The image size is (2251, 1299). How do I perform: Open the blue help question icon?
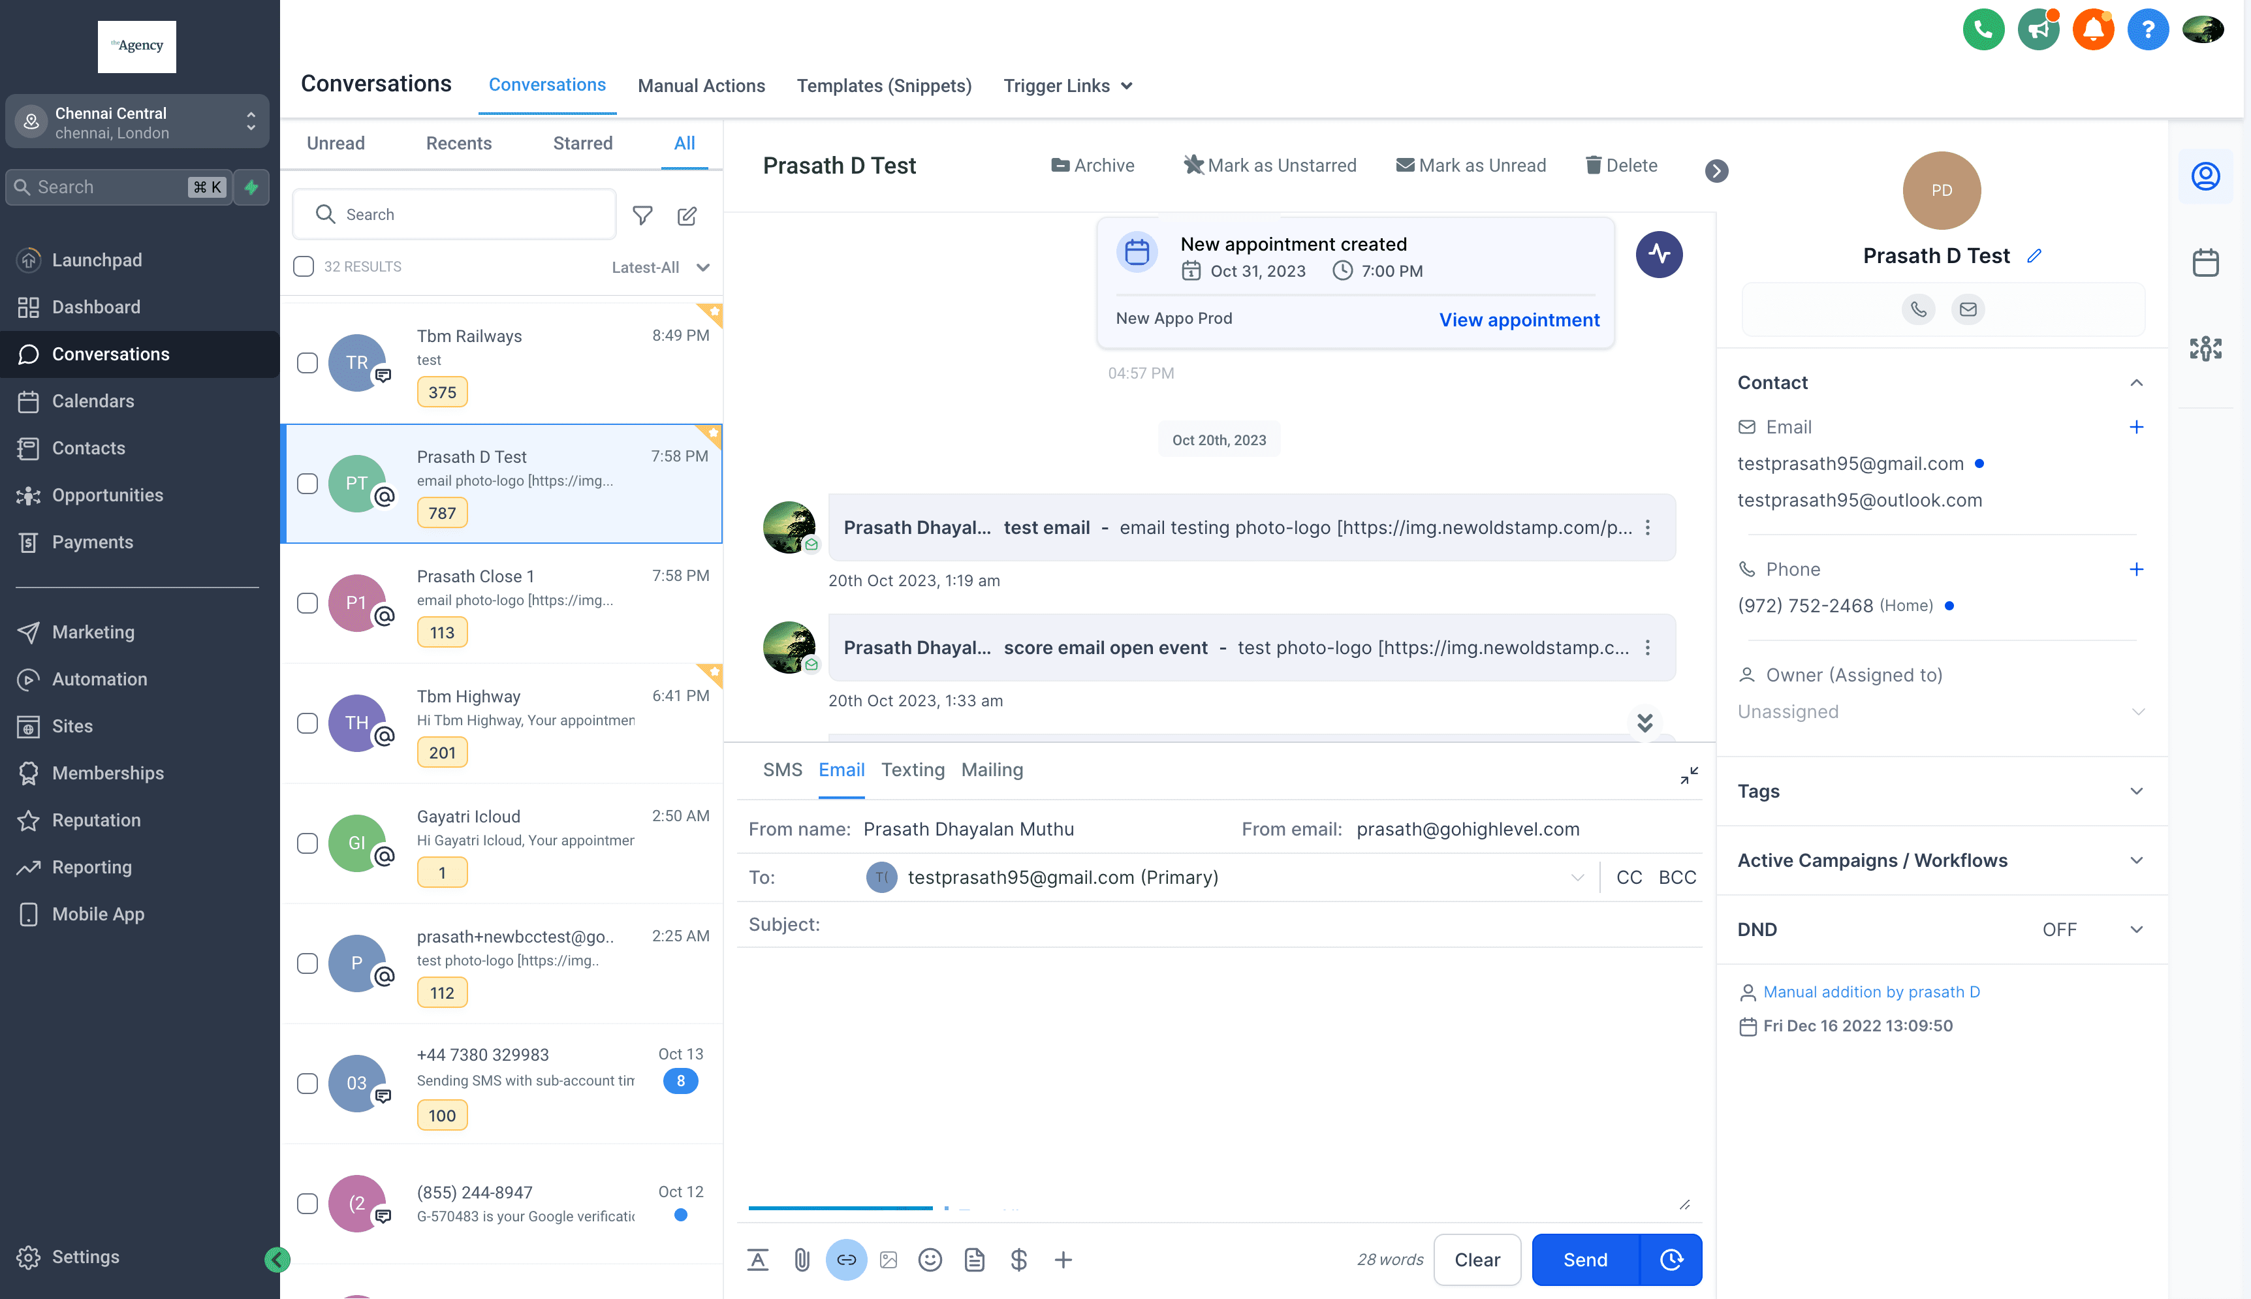(2147, 29)
